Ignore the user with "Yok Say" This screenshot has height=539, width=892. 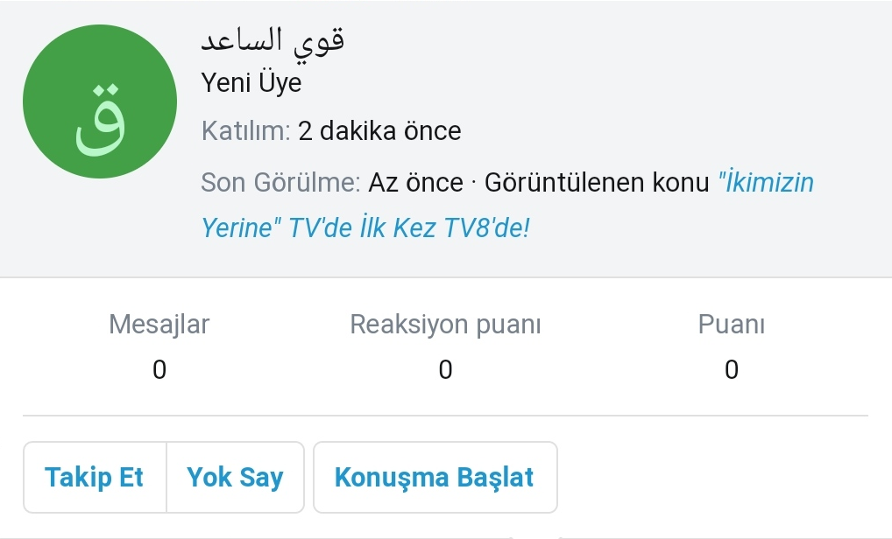tap(235, 478)
